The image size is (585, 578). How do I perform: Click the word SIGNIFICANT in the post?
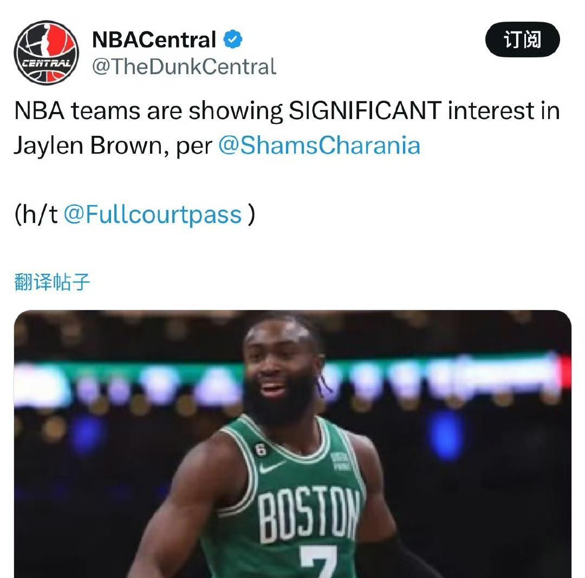pos(365,111)
